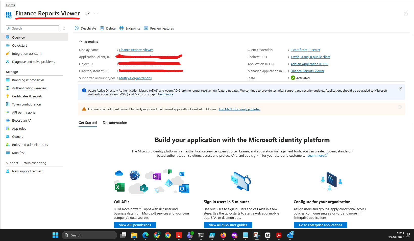Dismiss the verified publisher warning banner

click(401, 107)
